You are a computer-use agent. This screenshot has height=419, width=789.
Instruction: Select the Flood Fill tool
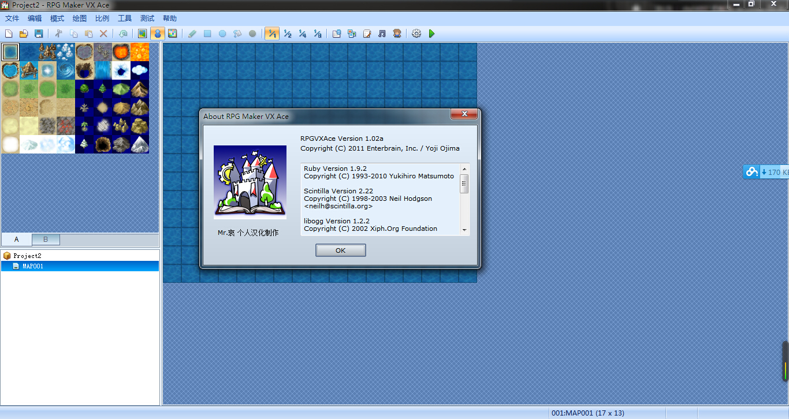click(x=237, y=34)
